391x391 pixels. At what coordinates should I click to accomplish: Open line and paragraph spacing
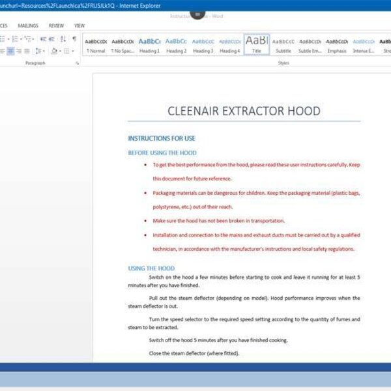coord(38,51)
